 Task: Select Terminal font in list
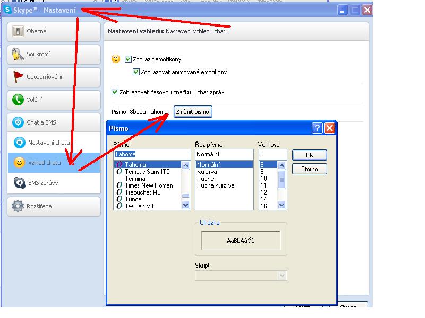tap(148, 179)
